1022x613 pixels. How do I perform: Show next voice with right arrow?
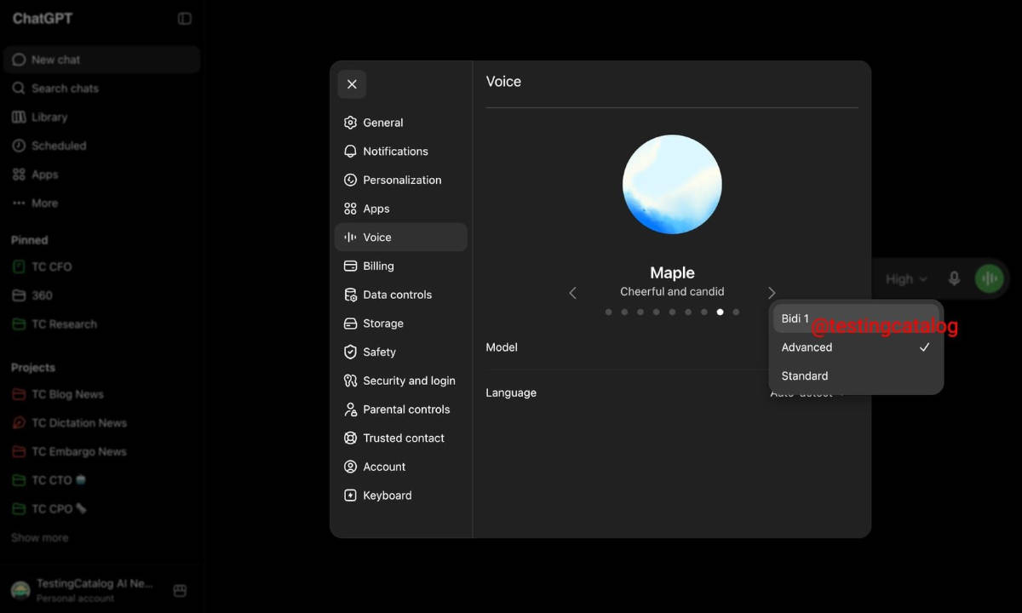772,293
